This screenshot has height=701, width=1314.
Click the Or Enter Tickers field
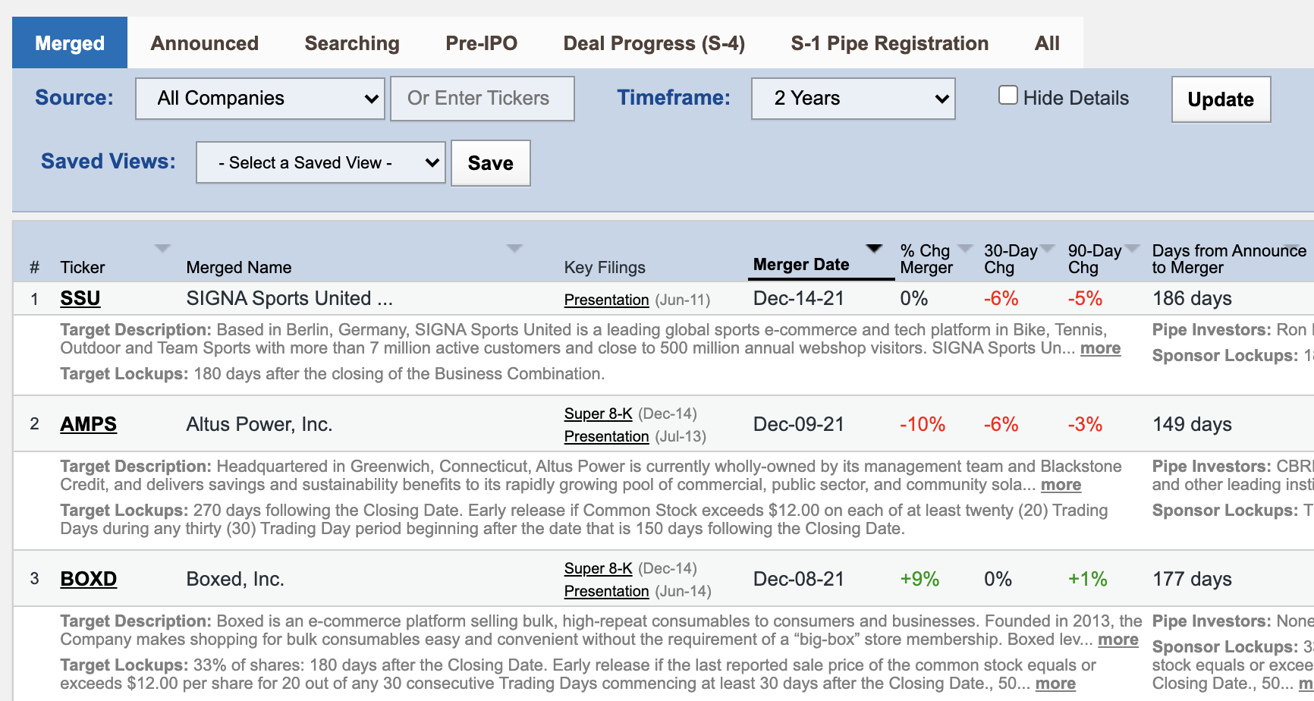[x=482, y=98]
